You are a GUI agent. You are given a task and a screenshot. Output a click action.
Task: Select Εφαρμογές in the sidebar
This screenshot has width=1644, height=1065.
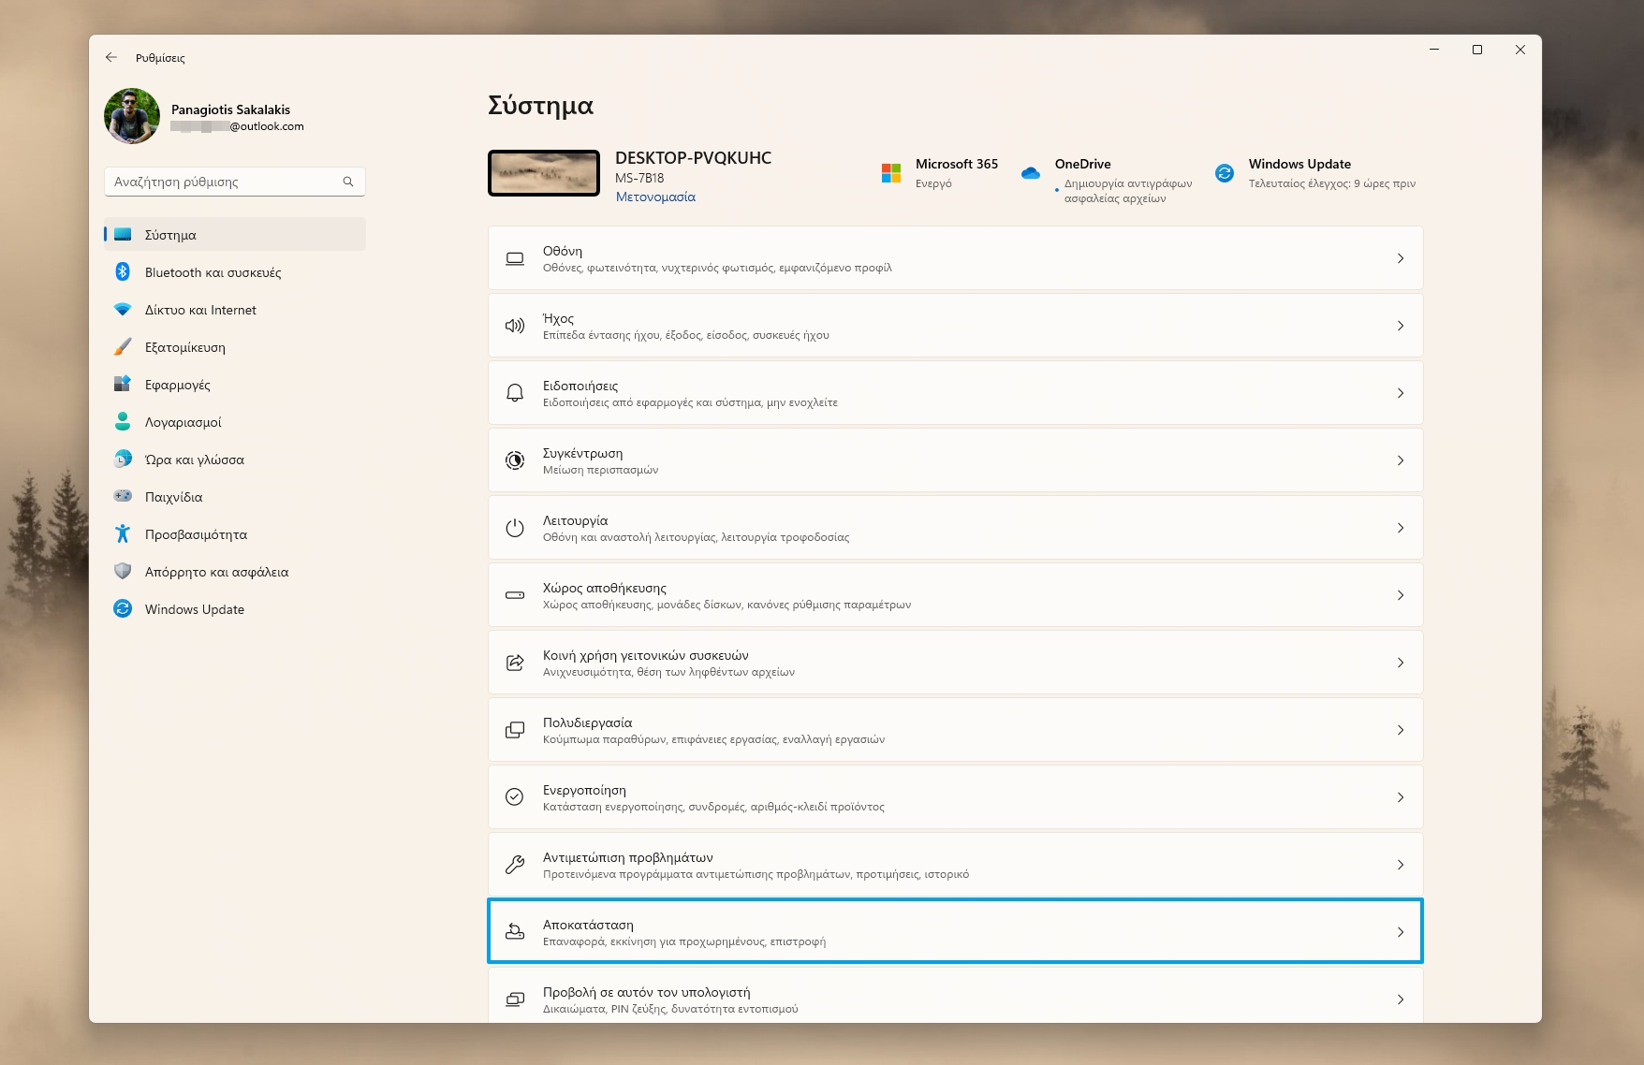tap(178, 385)
